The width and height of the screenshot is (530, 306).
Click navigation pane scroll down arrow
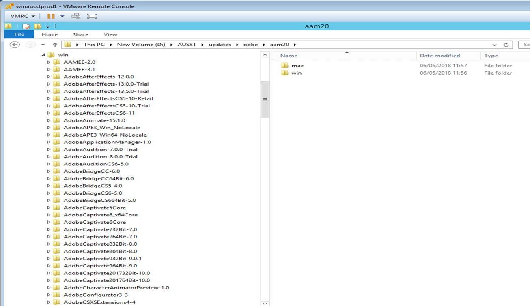click(x=265, y=303)
